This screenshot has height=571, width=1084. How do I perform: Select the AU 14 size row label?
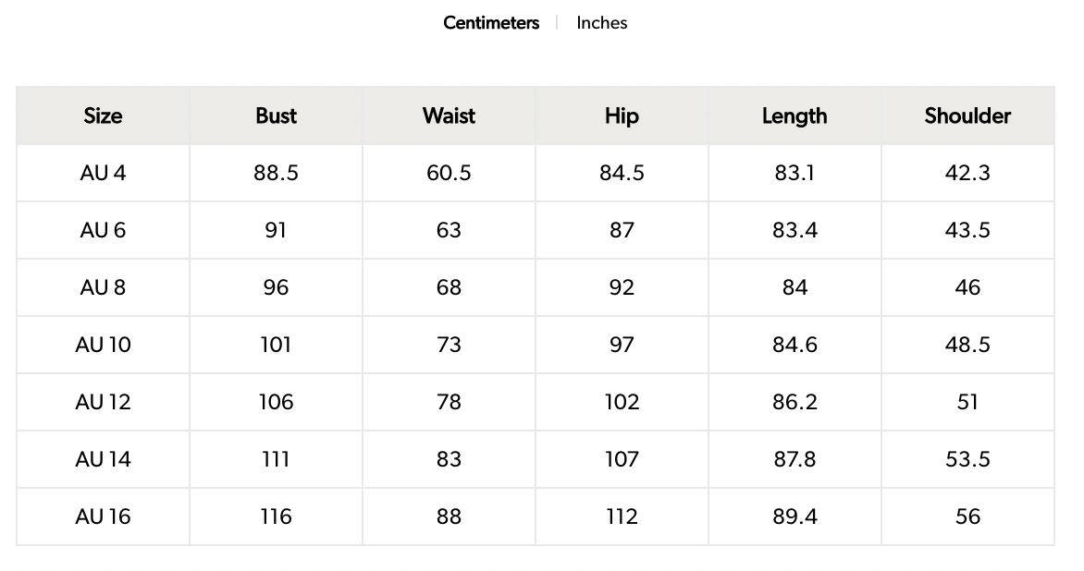103,459
